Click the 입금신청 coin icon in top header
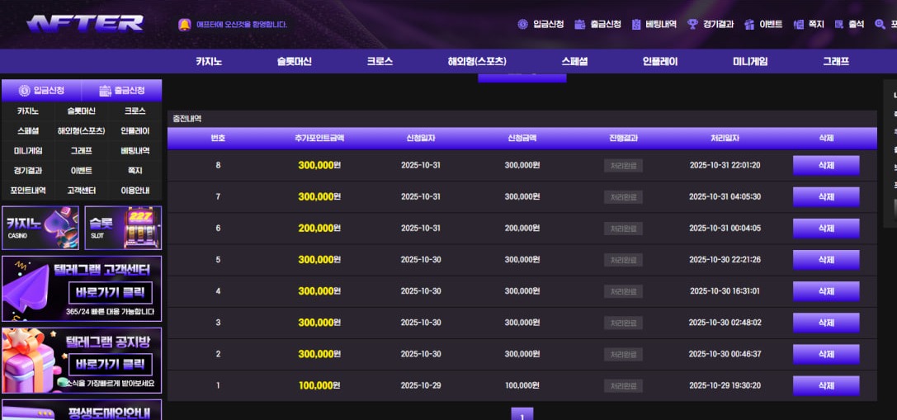This screenshot has height=420, width=897. point(522,25)
